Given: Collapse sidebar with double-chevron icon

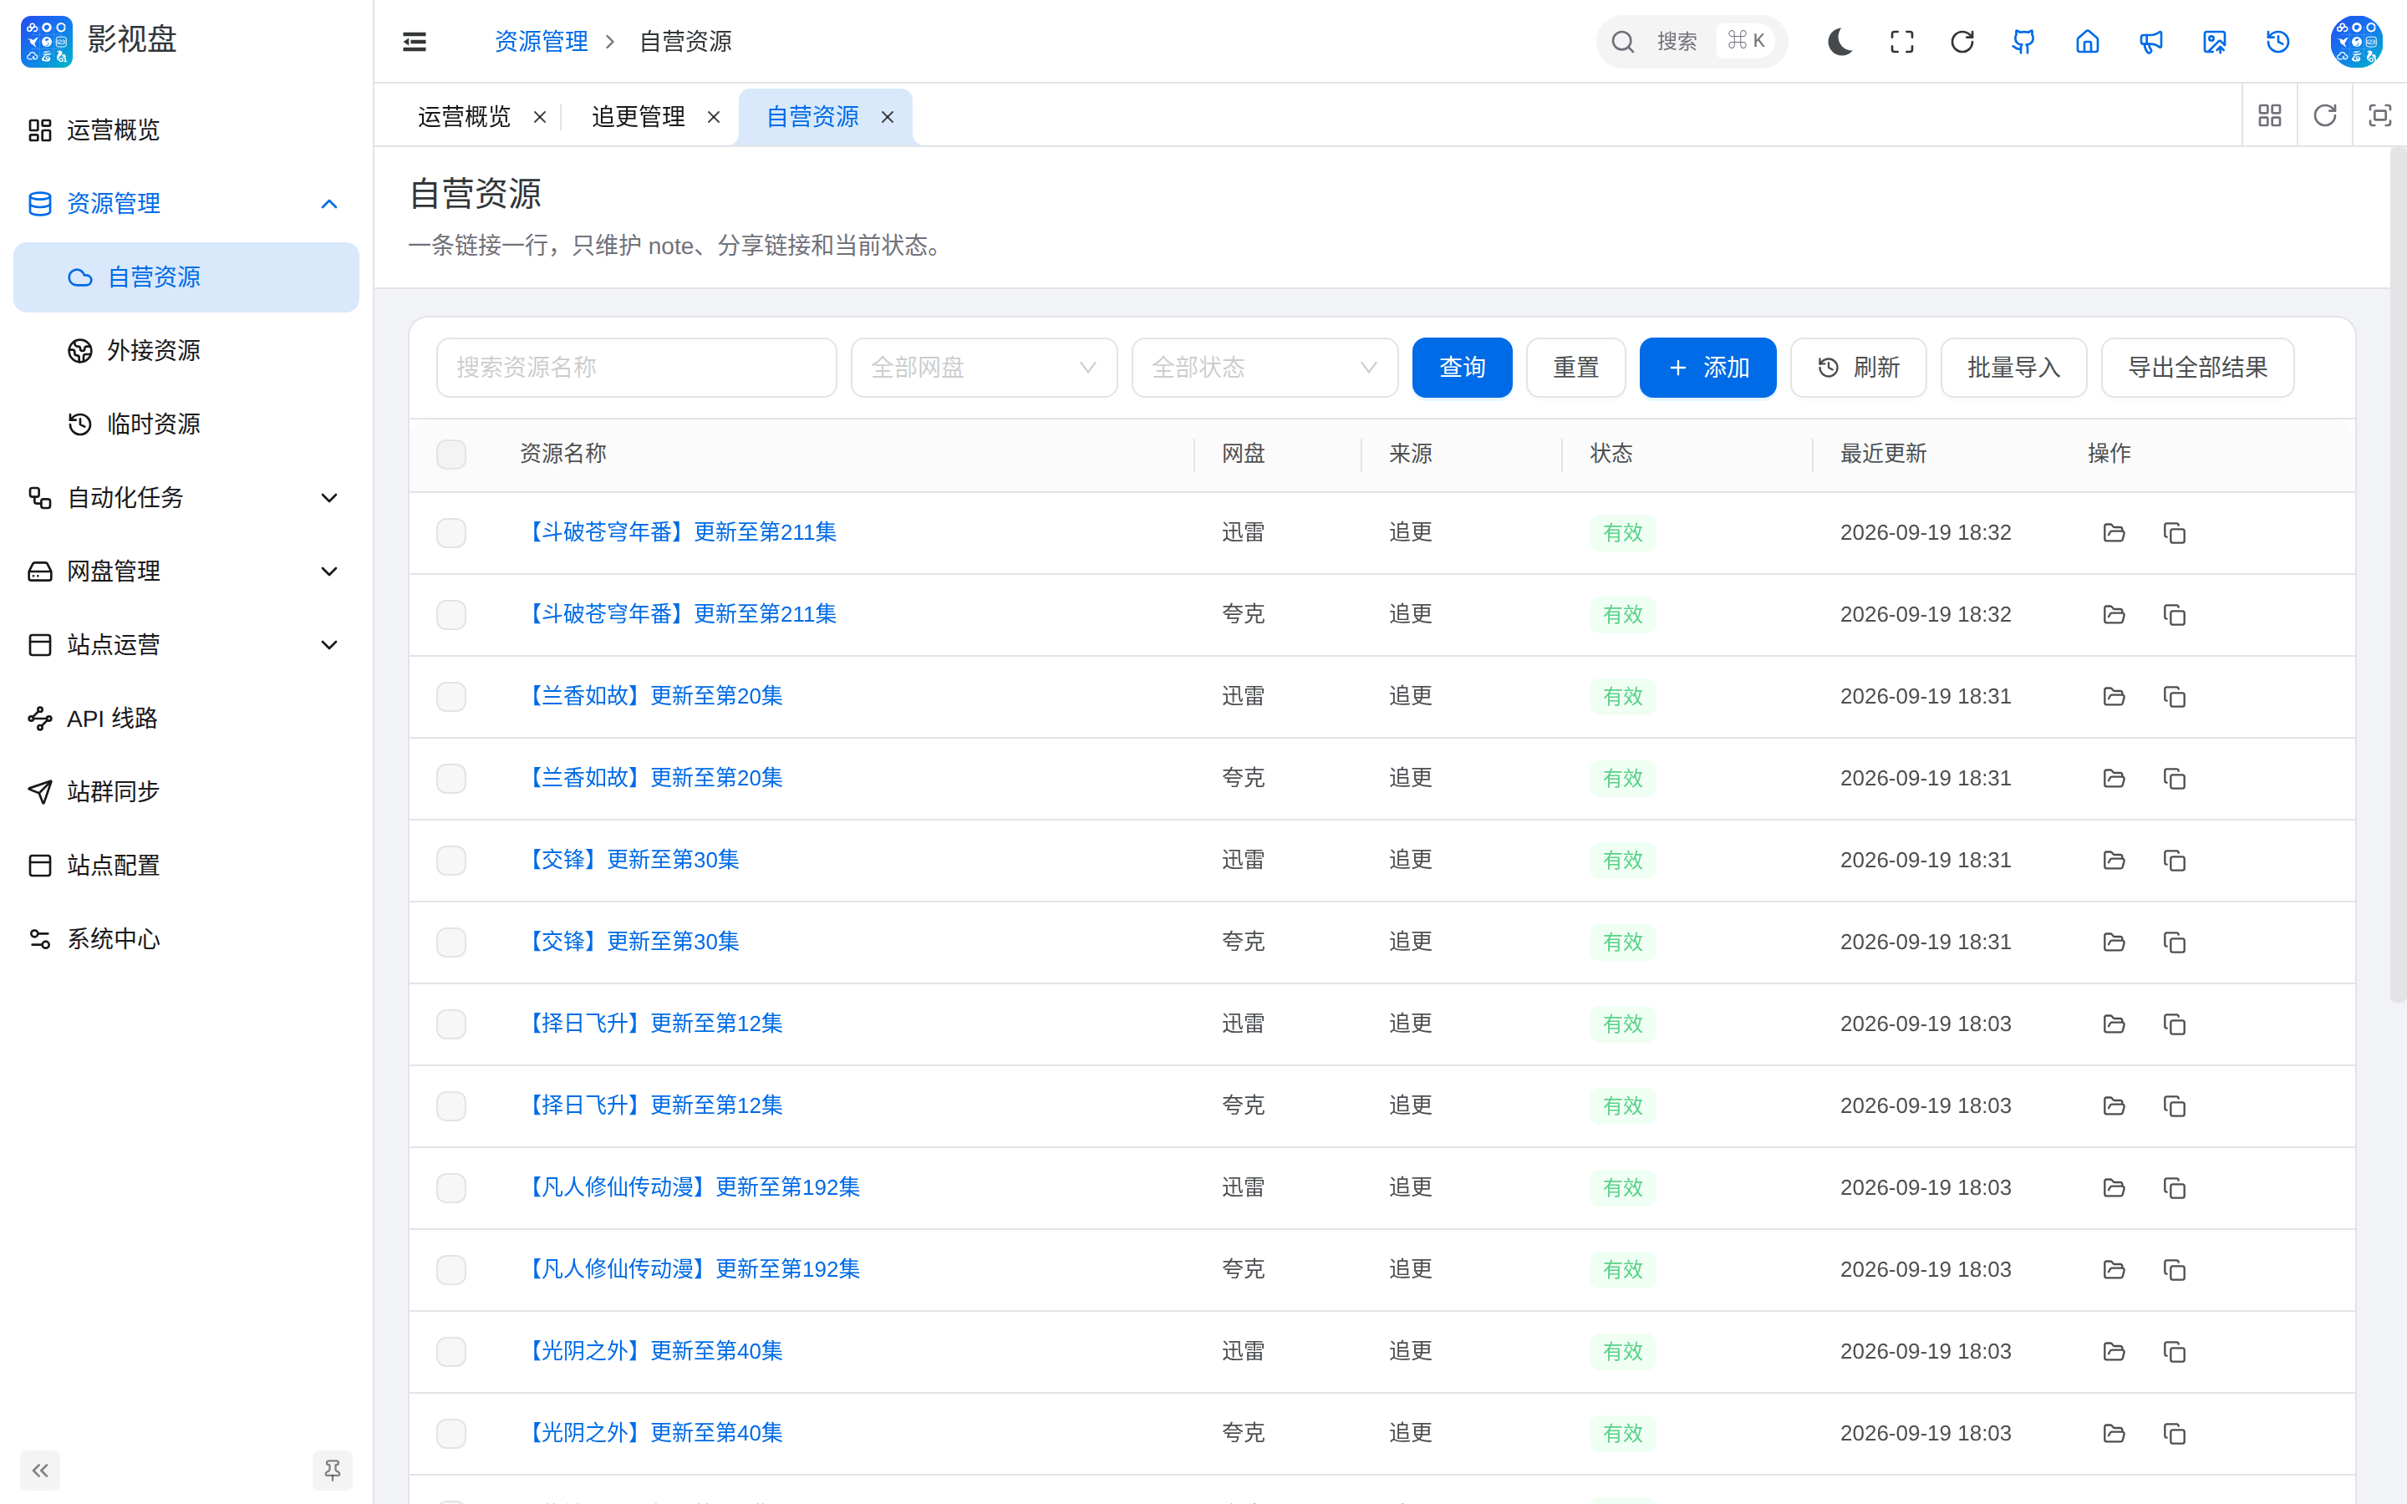Looking at the screenshot, I should 40,1471.
